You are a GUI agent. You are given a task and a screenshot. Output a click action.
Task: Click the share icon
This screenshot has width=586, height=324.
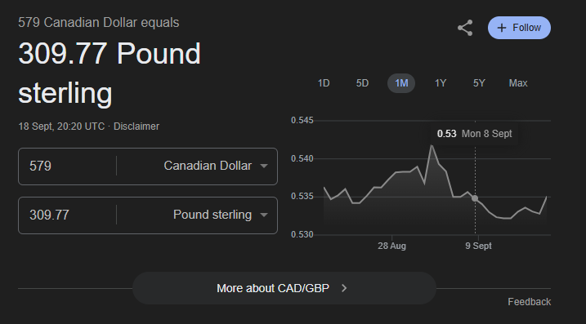[465, 28]
